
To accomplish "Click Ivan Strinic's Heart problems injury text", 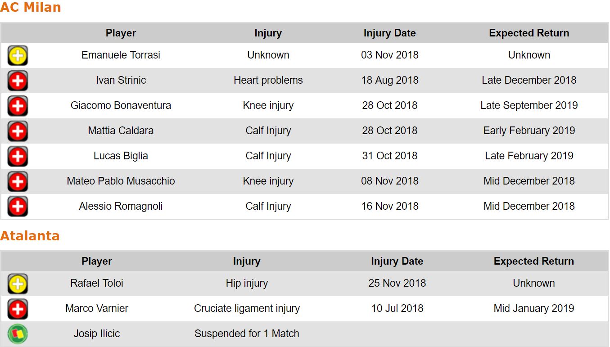I will (x=268, y=81).
